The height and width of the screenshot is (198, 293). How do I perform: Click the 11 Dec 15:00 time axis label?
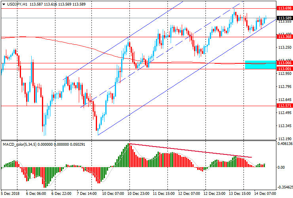[x=164, y=193]
